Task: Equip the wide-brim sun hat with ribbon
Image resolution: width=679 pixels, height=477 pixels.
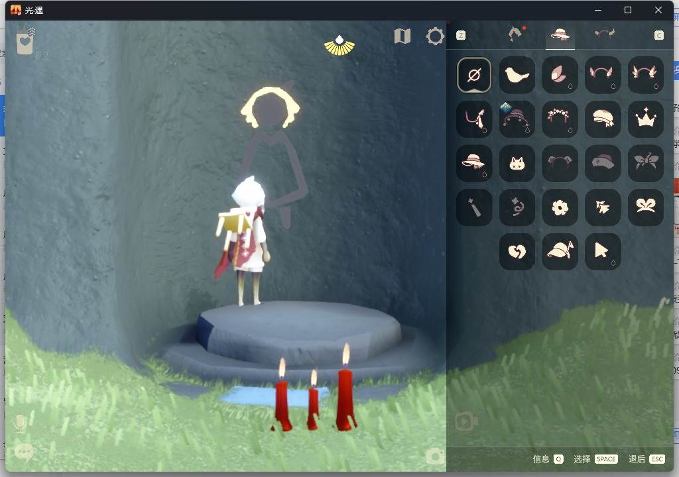Action: (474, 163)
